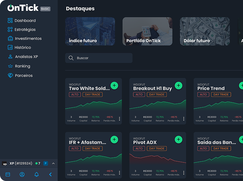The image size is (243, 181).
Task: Click DAY TRADE tag on Price Trend card
Action: pyautogui.click(x=221, y=95)
